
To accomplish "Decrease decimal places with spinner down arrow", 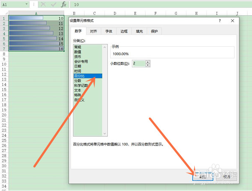I will [x=148, y=65].
